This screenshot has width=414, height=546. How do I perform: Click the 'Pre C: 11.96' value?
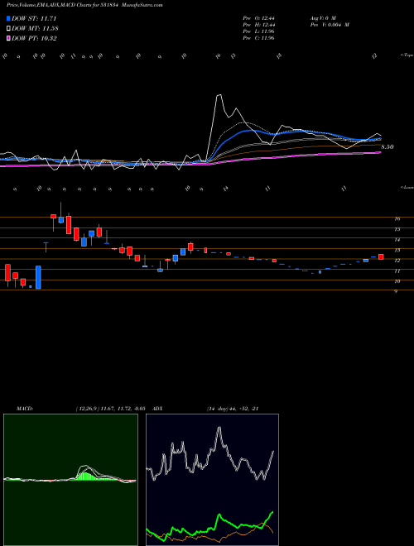[x=258, y=38]
